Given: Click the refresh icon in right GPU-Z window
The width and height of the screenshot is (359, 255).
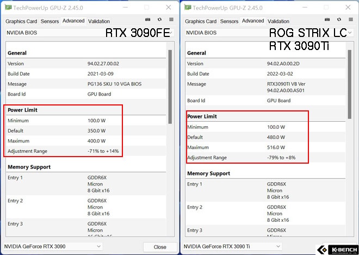Looking at the screenshot, I should [339, 20].
